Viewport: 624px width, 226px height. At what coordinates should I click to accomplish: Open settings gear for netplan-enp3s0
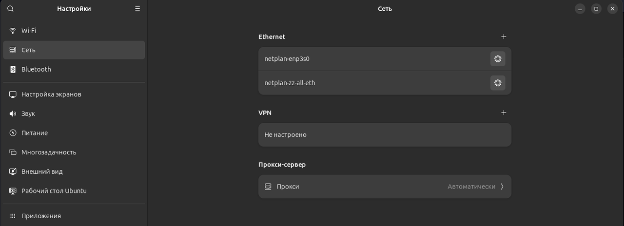point(498,59)
